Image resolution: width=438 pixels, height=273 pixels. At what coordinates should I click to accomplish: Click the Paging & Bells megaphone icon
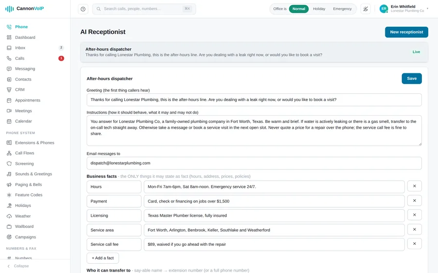(x=9, y=185)
